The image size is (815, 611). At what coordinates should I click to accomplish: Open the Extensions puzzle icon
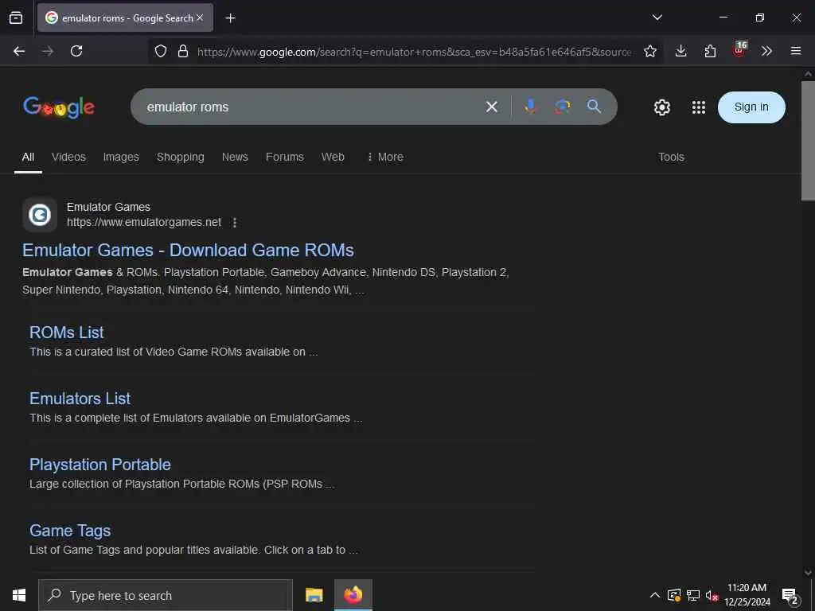[x=710, y=51]
